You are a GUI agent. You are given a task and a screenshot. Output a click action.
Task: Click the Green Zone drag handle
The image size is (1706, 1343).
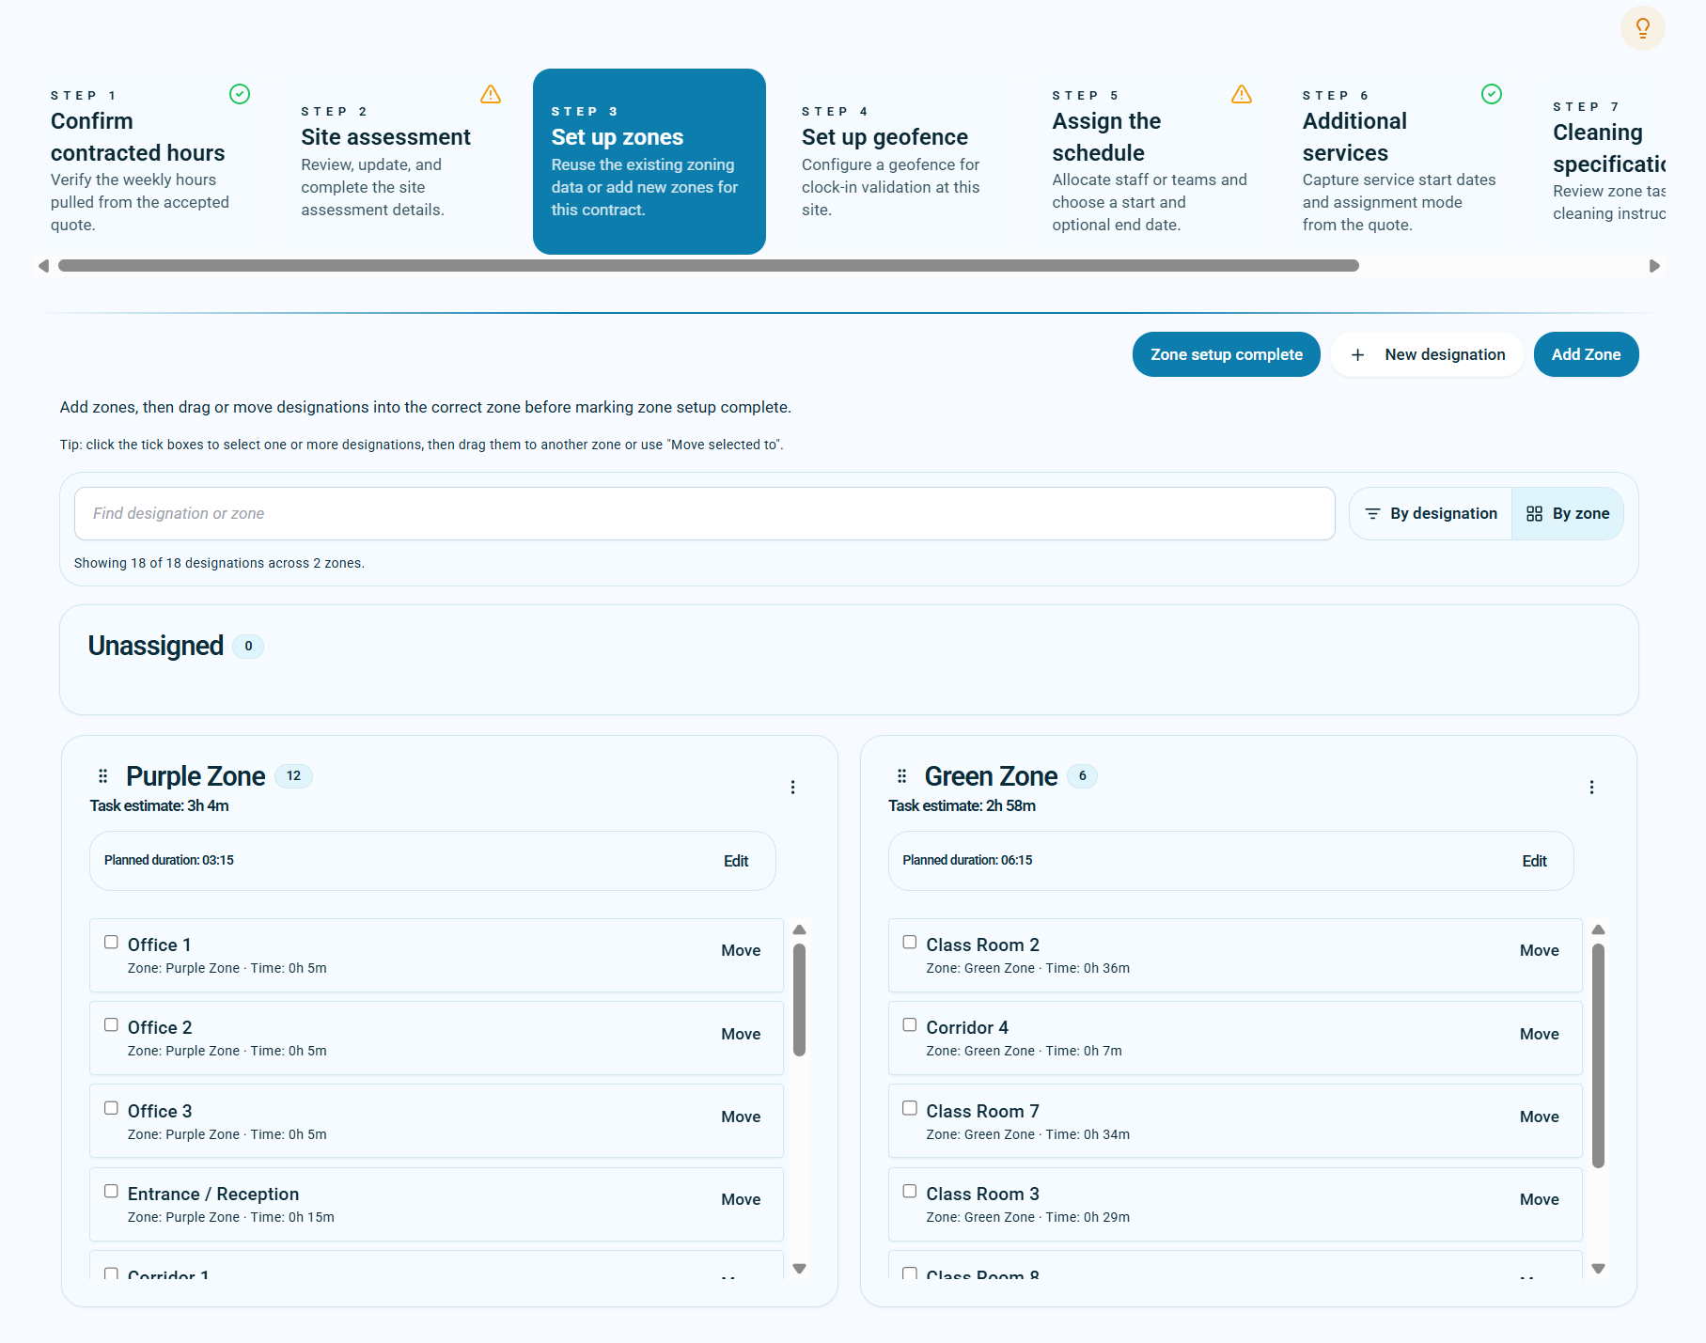tap(901, 776)
